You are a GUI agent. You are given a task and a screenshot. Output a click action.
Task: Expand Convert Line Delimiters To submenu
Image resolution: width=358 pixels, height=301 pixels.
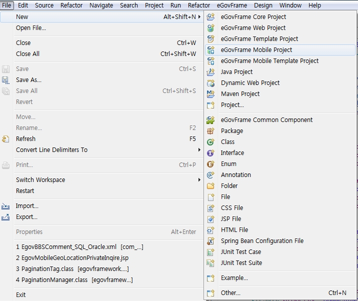199,150
